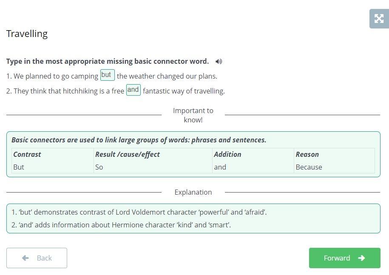389x275 pixels.
Task: Click the 'But' cell under Contrast
Action: 19,167
